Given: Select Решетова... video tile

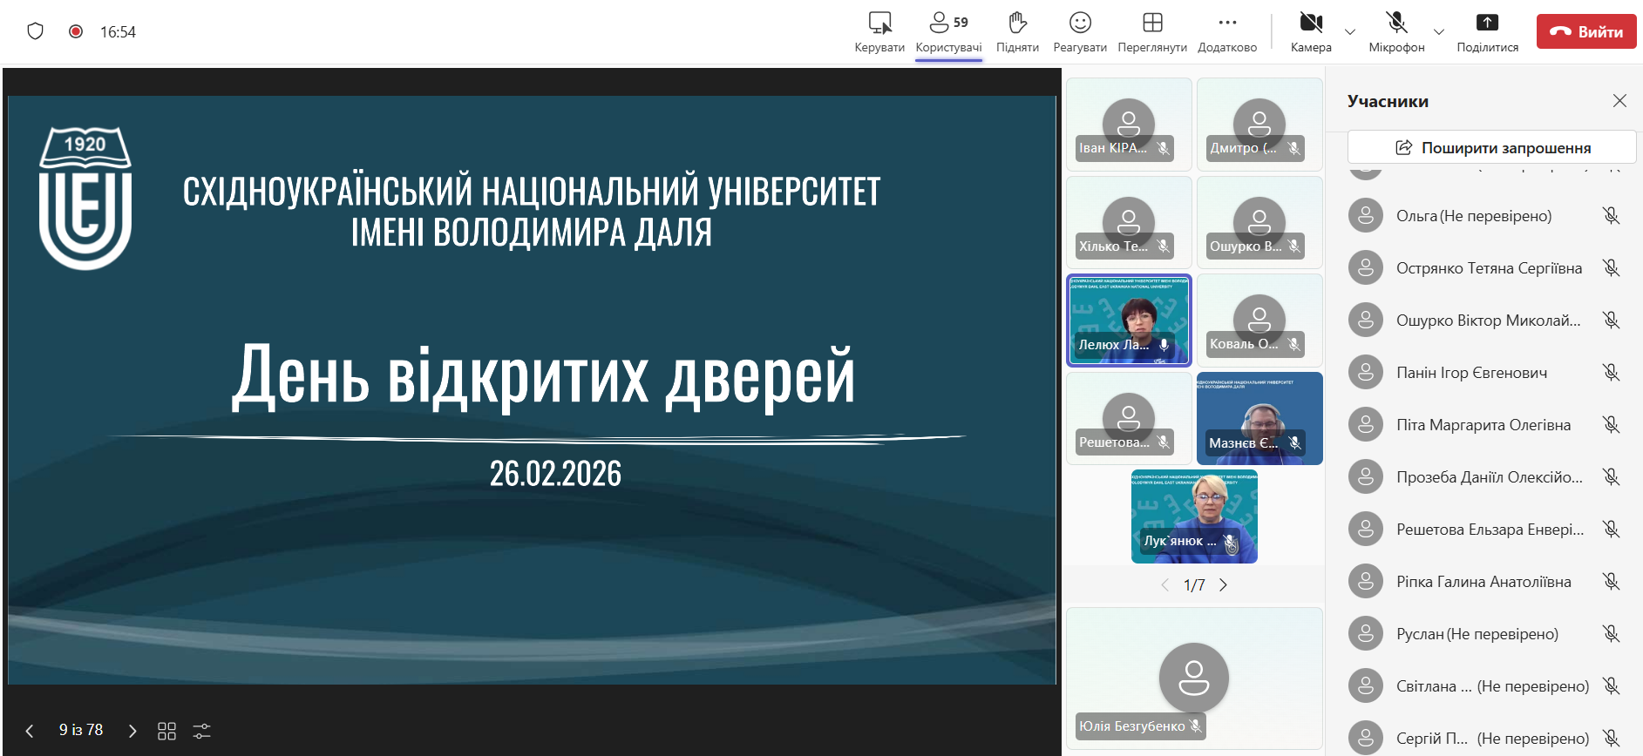Looking at the screenshot, I should pyautogui.click(x=1129, y=418).
